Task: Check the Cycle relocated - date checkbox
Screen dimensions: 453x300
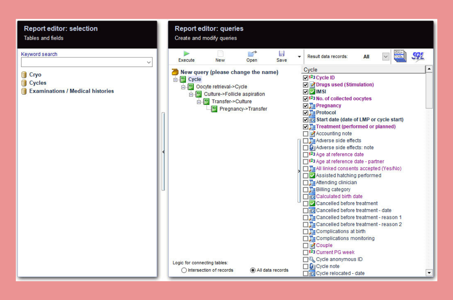Action: click(306, 273)
